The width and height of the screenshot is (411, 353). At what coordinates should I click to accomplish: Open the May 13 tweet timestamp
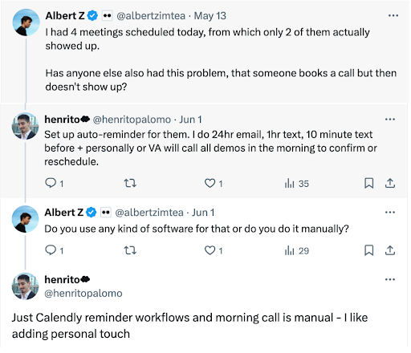pos(210,16)
